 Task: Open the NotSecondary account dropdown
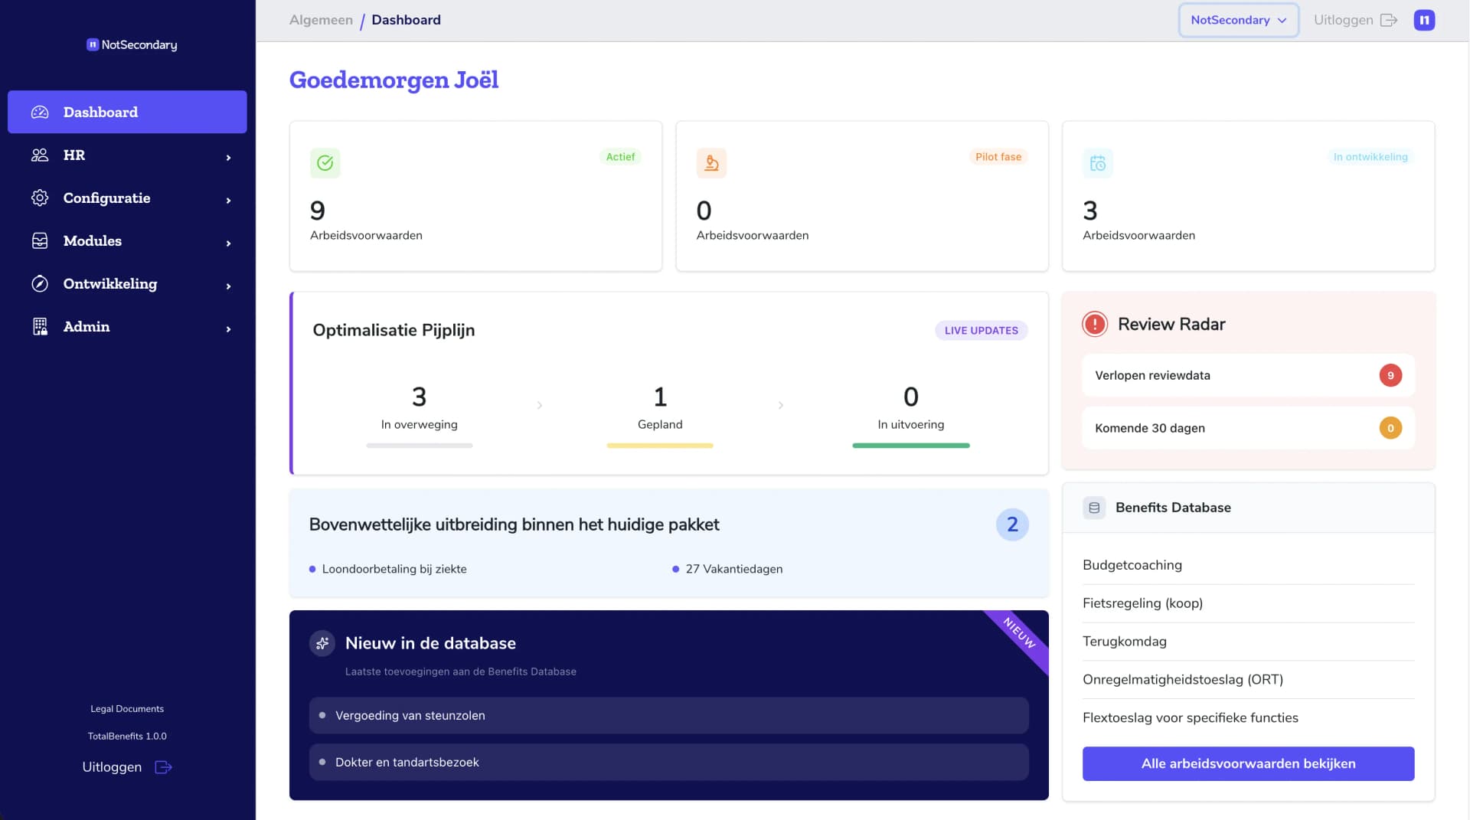coord(1237,20)
